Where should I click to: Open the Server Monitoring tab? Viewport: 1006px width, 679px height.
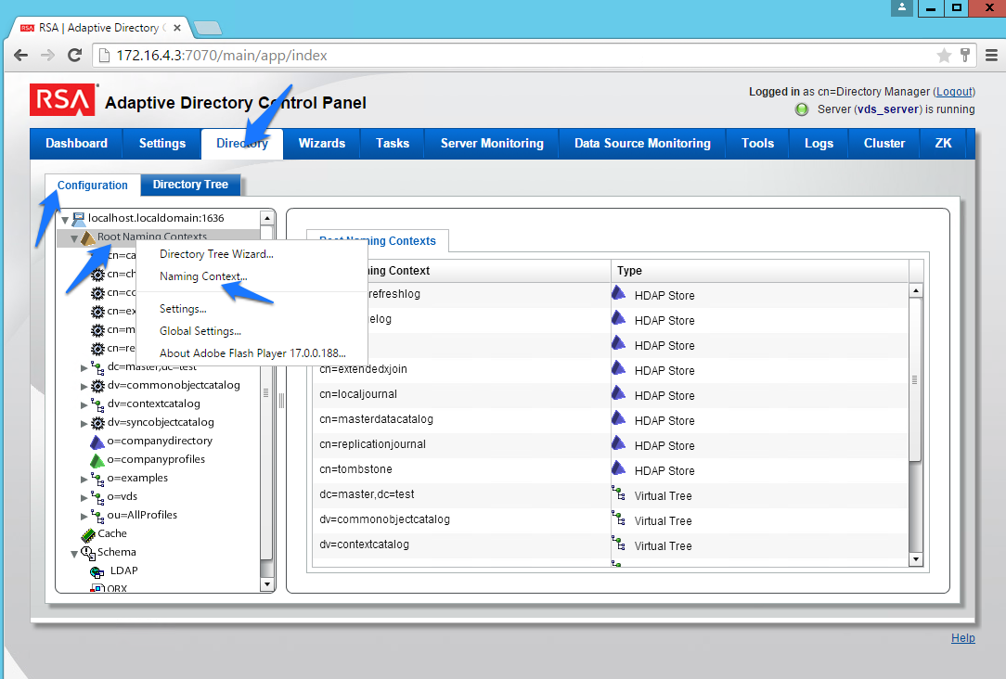(x=492, y=144)
